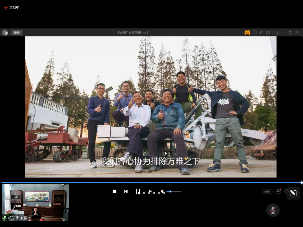This screenshot has height=227, width=303.
Task: Click the 录制中 recording indicator
Action: pos(12,8)
